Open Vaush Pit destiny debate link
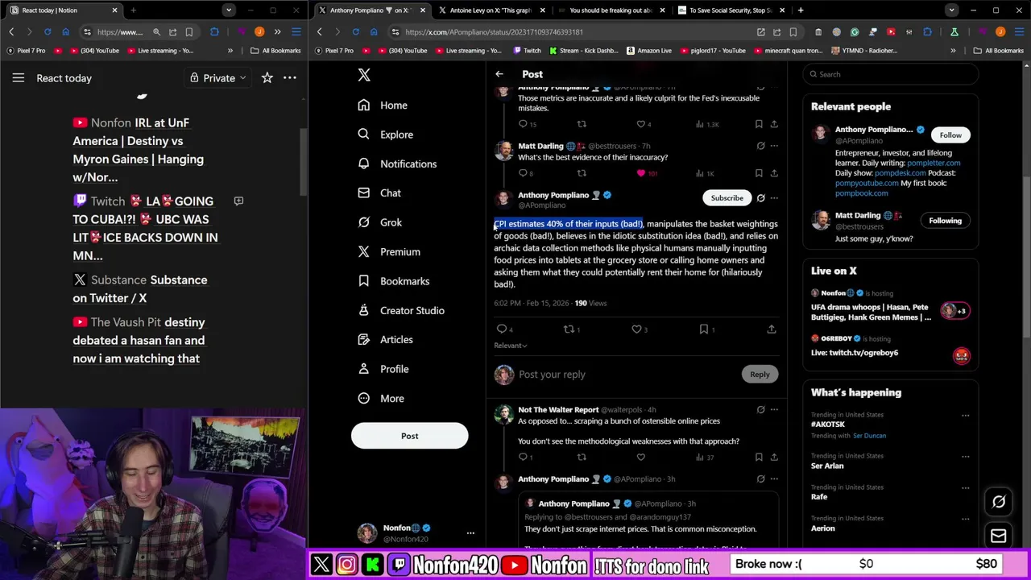The height and width of the screenshot is (580, 1031). tap(139, 340)
